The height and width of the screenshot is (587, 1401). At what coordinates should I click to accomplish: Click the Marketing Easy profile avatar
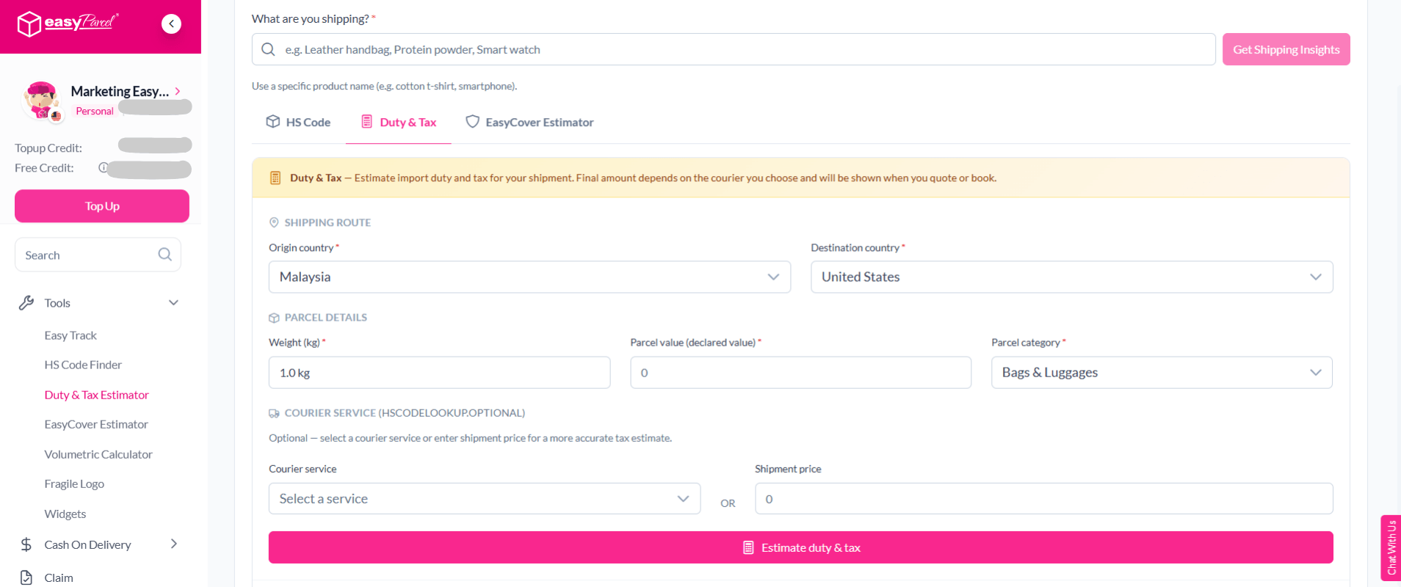click(x=41, y=101)
